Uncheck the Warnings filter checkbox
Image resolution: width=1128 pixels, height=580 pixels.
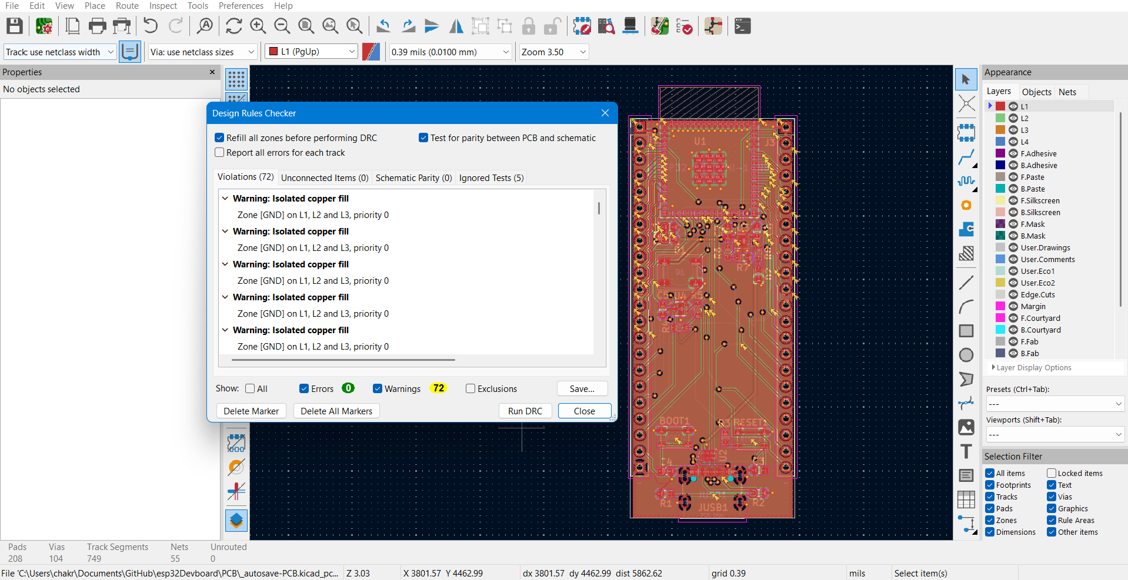(x=378, y=389)
